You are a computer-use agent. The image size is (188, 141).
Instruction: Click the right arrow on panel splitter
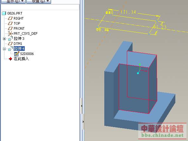click(x=83, y=122)
